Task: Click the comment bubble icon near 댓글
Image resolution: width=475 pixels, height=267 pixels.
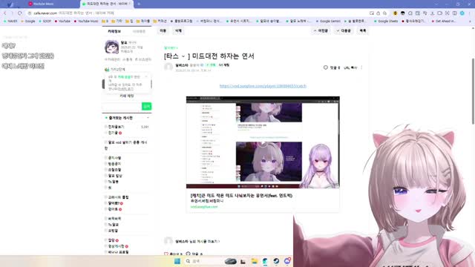Action: tap(325, 67)
